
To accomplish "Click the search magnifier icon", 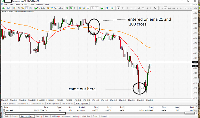I will pos(191,8).
